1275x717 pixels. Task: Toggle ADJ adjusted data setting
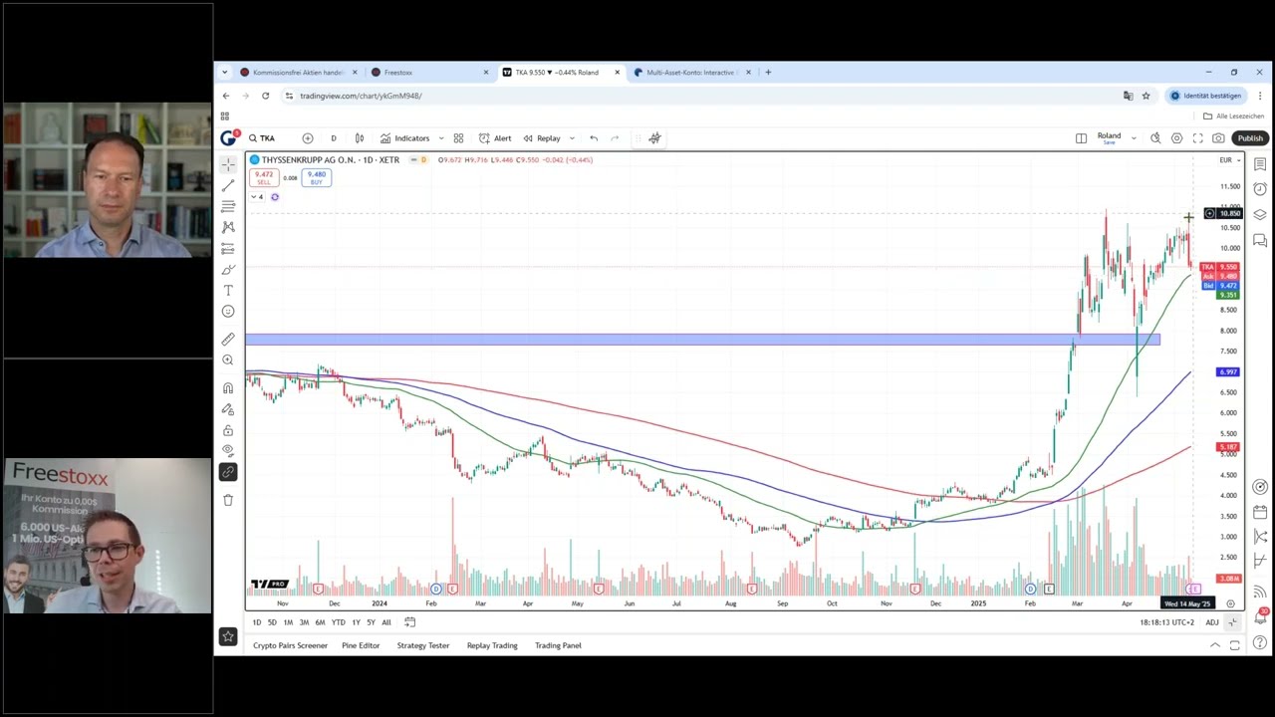pyautogui.click(x=1212, y=622)
